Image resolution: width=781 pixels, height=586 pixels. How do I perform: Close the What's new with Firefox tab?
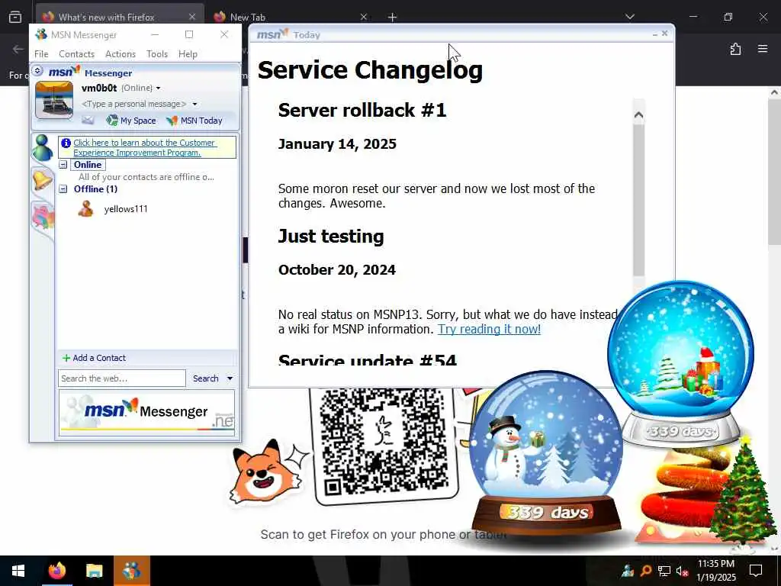[x=191, y=17]
